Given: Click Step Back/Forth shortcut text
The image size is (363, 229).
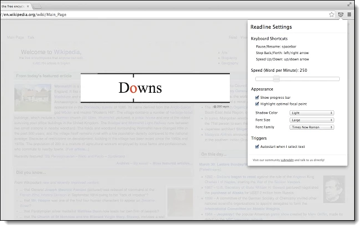Looking at the screenshot, I should coord(282,53).
